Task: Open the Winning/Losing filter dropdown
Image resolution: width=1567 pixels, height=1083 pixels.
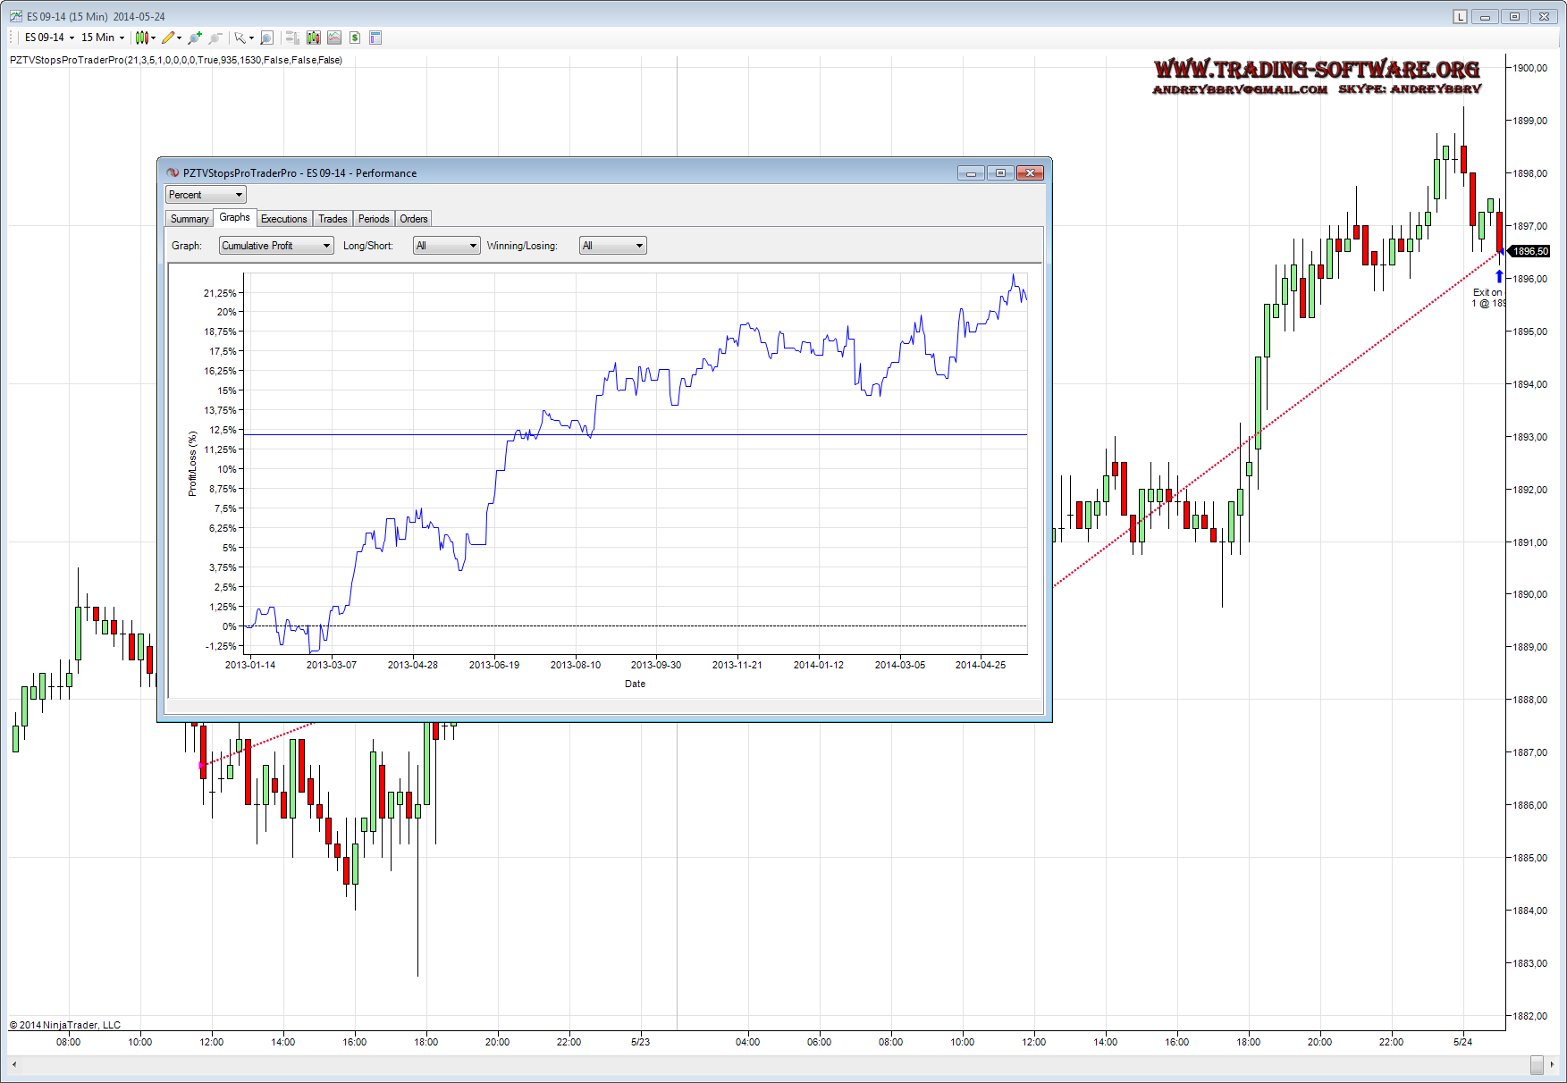Action: click(x=612, y=246)
